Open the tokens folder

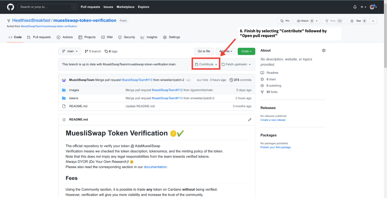tap(74, 98)
